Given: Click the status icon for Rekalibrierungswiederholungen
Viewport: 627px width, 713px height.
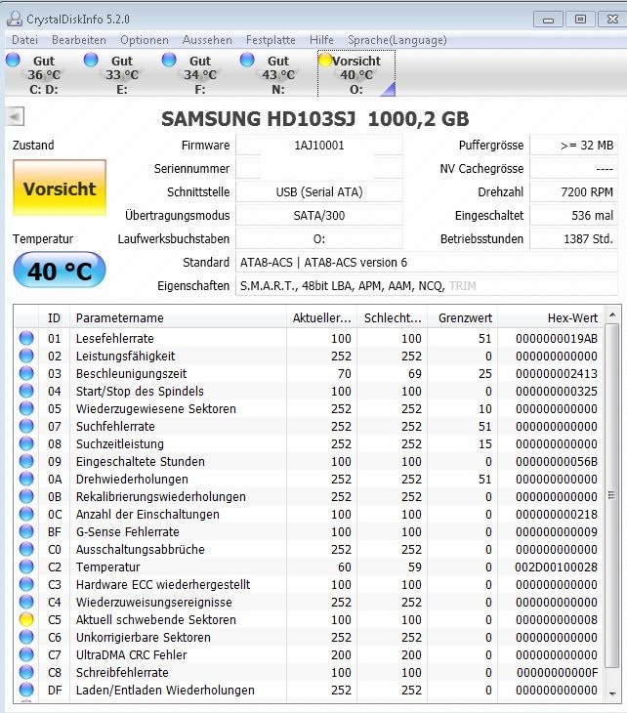Looking at the screenshot, I should (26, 496).
